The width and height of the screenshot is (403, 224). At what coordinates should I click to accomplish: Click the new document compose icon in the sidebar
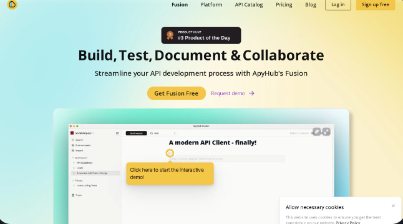pyautogui.click(x=117, y=133)
